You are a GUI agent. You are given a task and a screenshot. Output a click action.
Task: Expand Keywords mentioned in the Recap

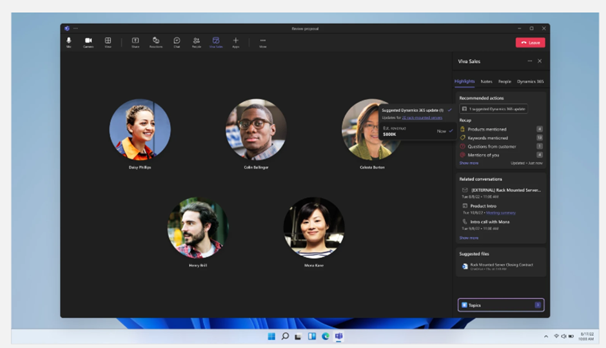tap(501, 137)
